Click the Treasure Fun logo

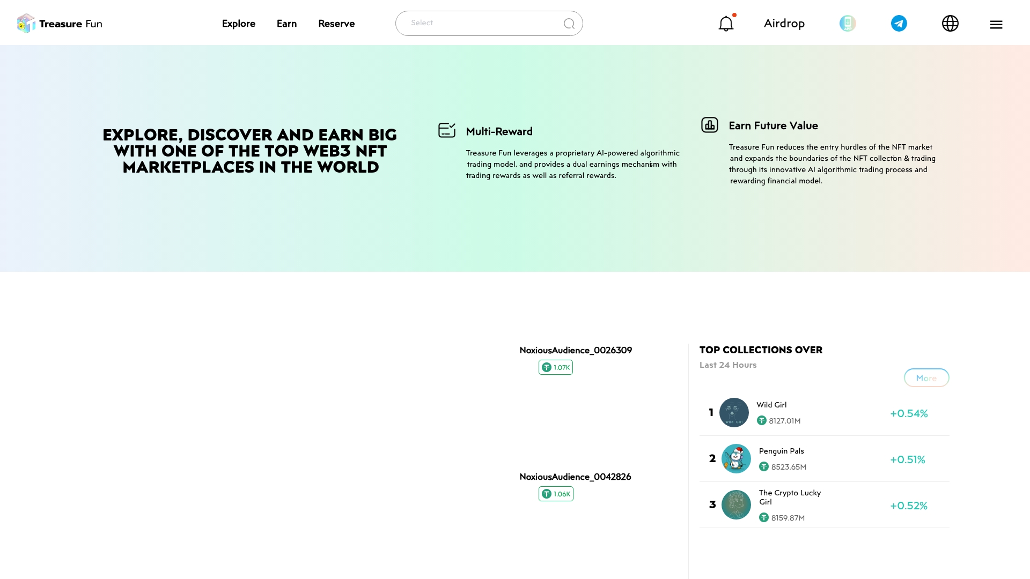tap(60, 24)
